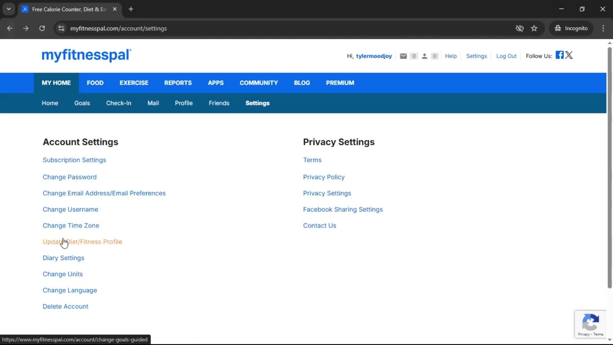613x345 pixels.
Task: Click the mail count badge showing 0
Action: 414,56
